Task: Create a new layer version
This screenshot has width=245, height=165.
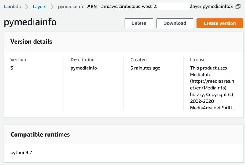Action: point(220,23)
